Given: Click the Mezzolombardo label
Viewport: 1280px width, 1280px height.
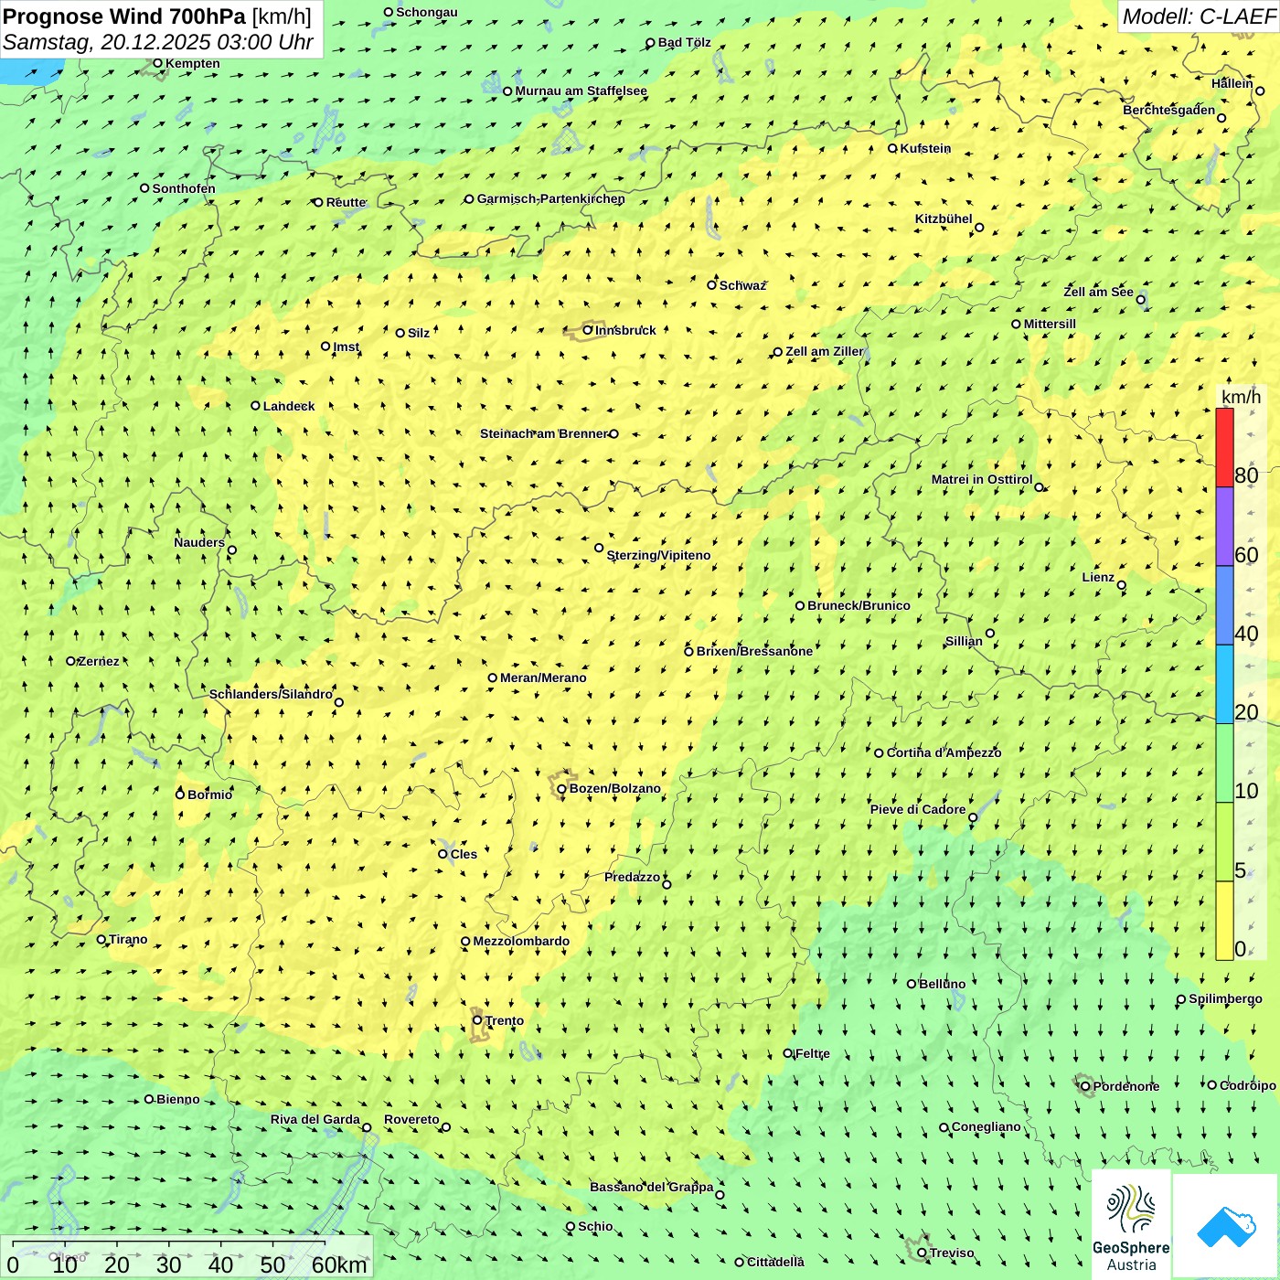Looking at the screenshot, I should click(521, 941).
